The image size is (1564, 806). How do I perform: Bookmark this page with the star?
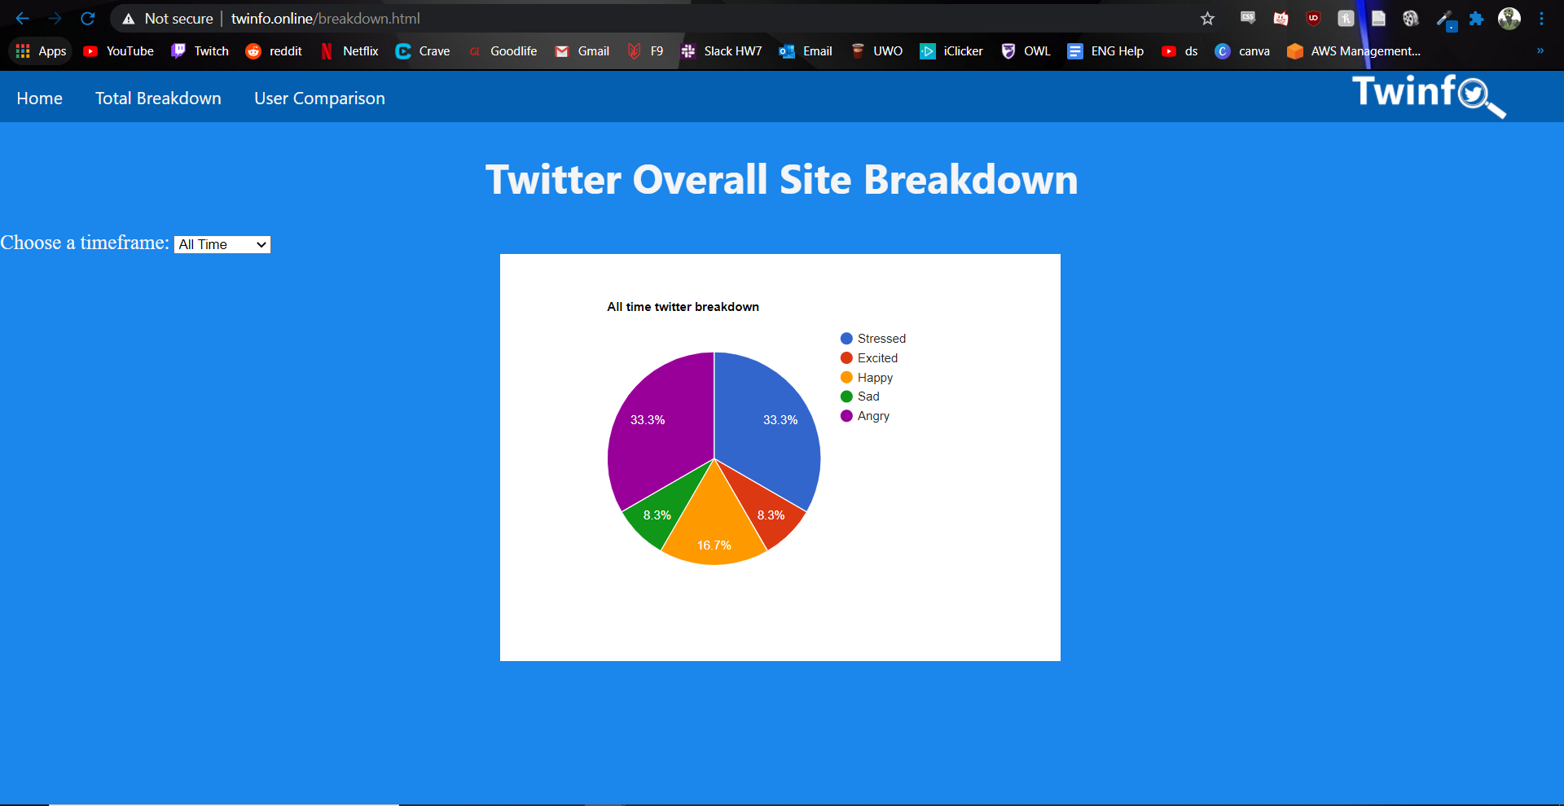[x=1207, y=18]
